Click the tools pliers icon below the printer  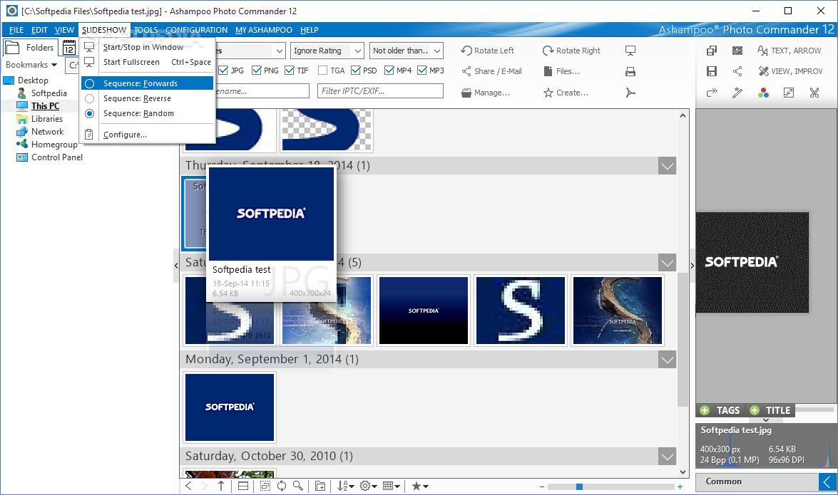click(x=630, y=93)
